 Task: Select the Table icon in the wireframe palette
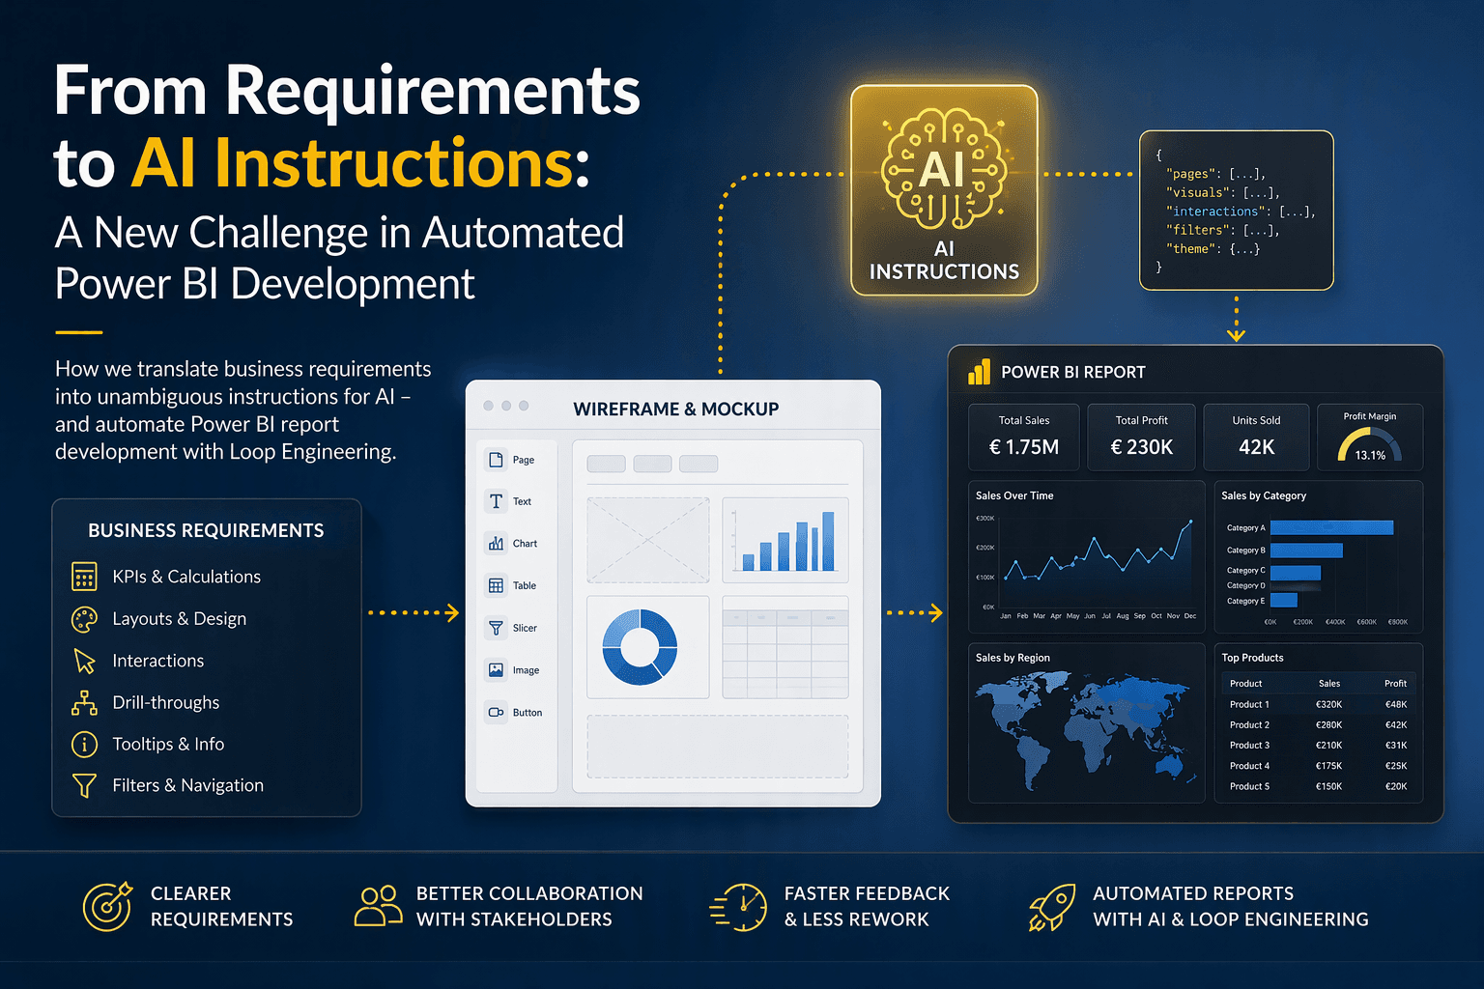(x=496, y=585)
